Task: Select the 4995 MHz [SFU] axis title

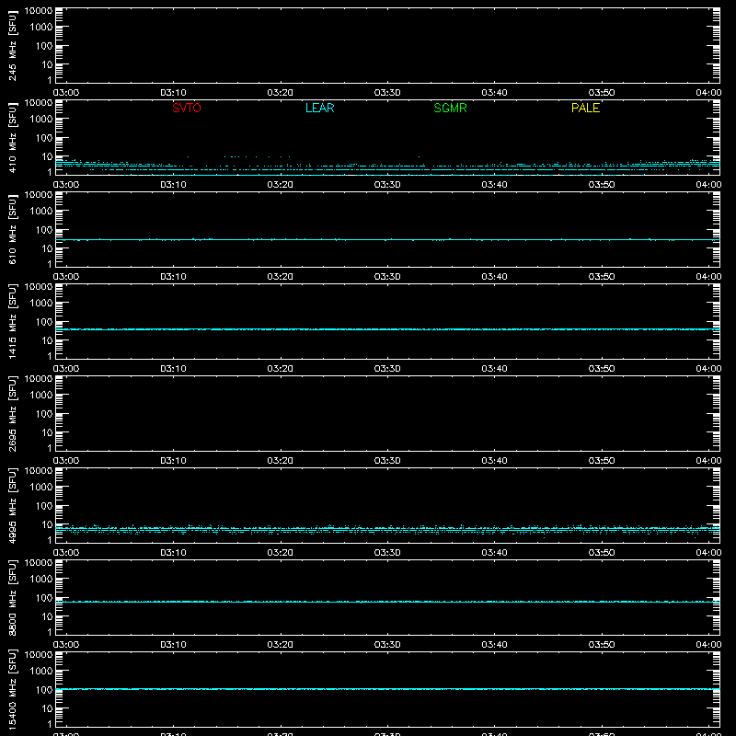Action: 12,506
